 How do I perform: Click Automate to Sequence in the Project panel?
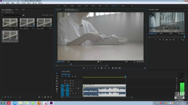[x=39, y=97]
